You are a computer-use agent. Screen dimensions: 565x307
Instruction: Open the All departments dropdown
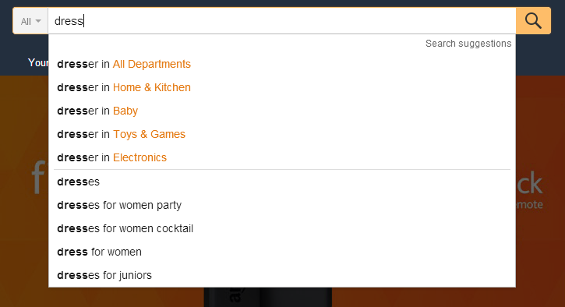tap(30, 21)
